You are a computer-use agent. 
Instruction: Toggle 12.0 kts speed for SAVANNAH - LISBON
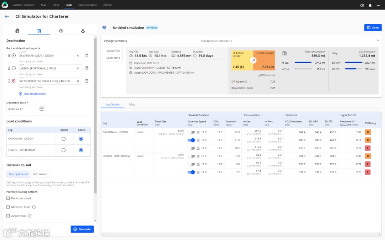pos(191,132)
